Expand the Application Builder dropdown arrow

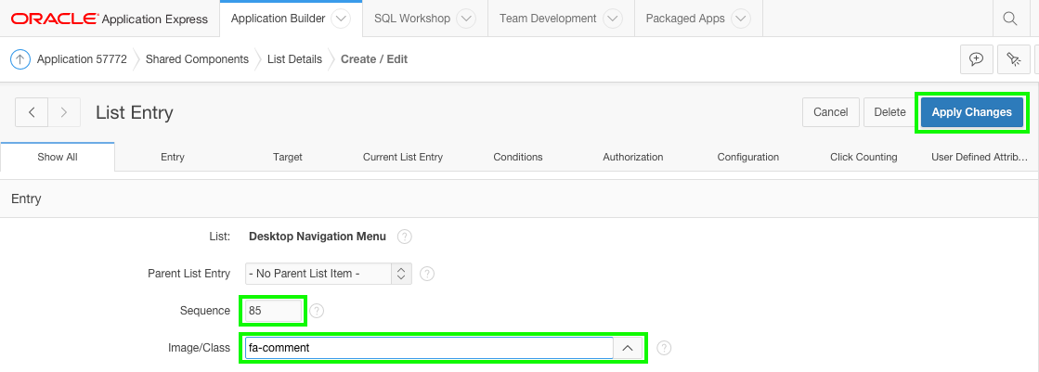[x=340, y=19]
